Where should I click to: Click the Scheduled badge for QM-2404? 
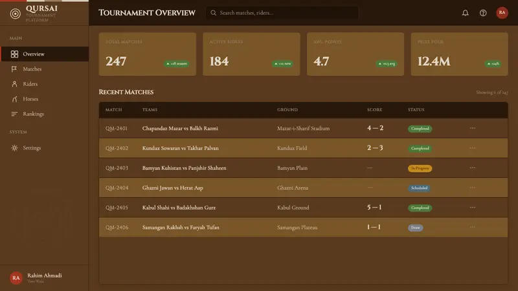pyautogui.click(x=419, y=188)
